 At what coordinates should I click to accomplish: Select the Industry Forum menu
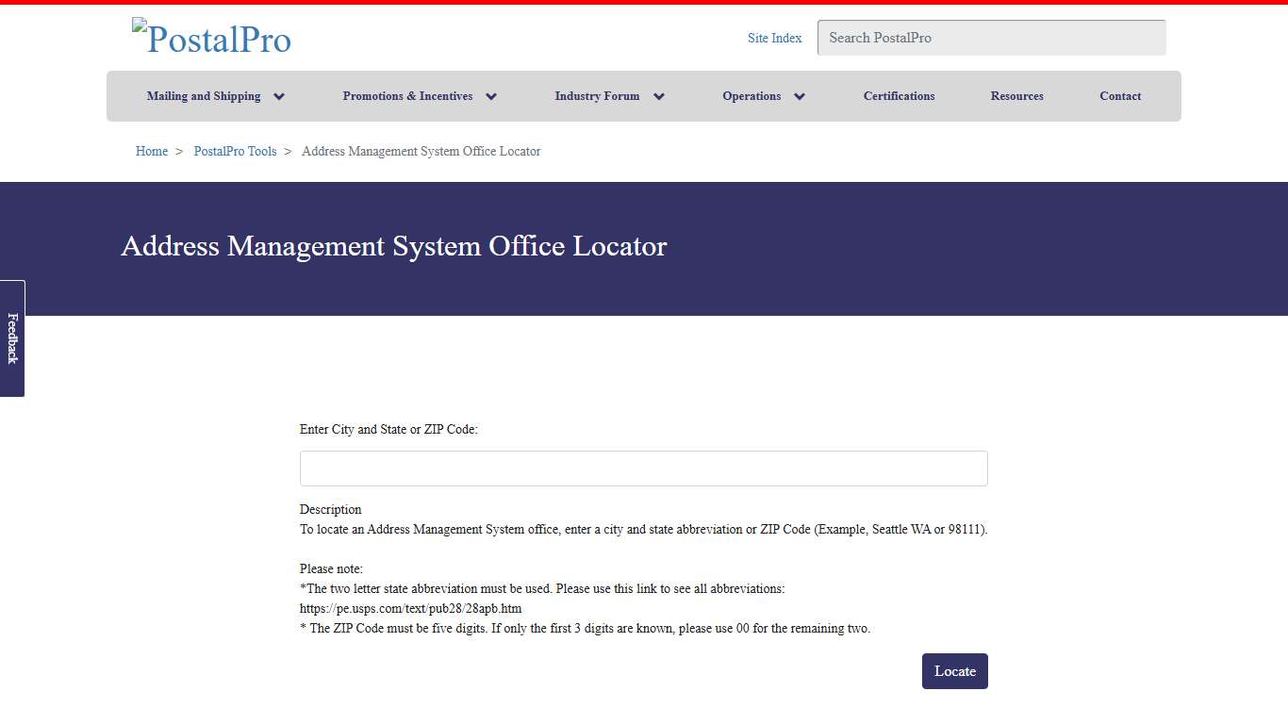(x=597, y=95)
